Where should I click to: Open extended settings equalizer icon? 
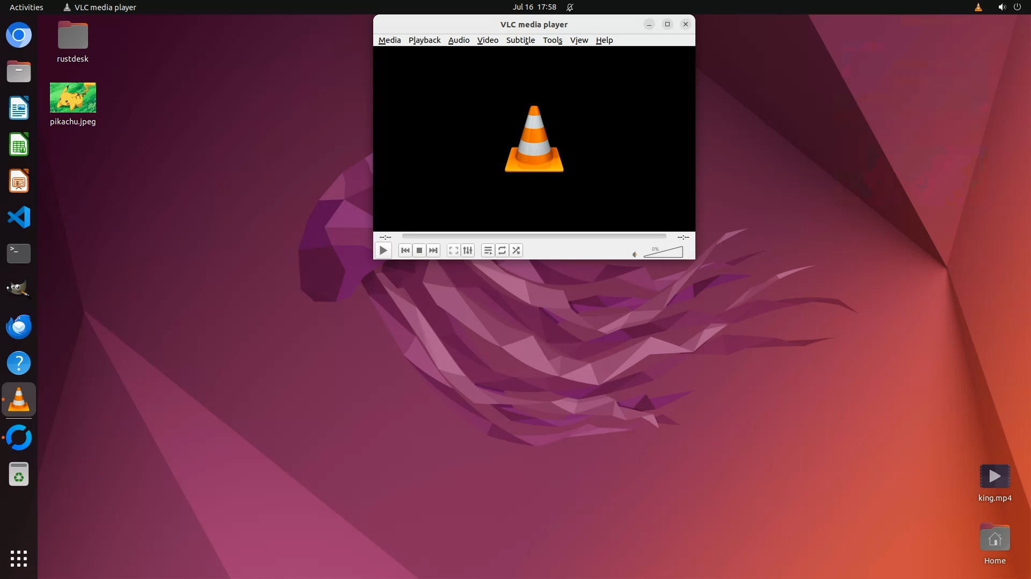(468, 250)
